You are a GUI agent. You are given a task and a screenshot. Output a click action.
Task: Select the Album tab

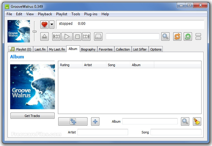[73, 49]
